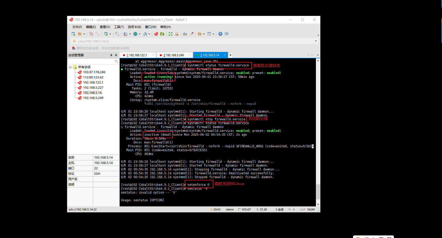
Task: Click the Reconnect chain-link icon
Action: [x=98, y=34]
